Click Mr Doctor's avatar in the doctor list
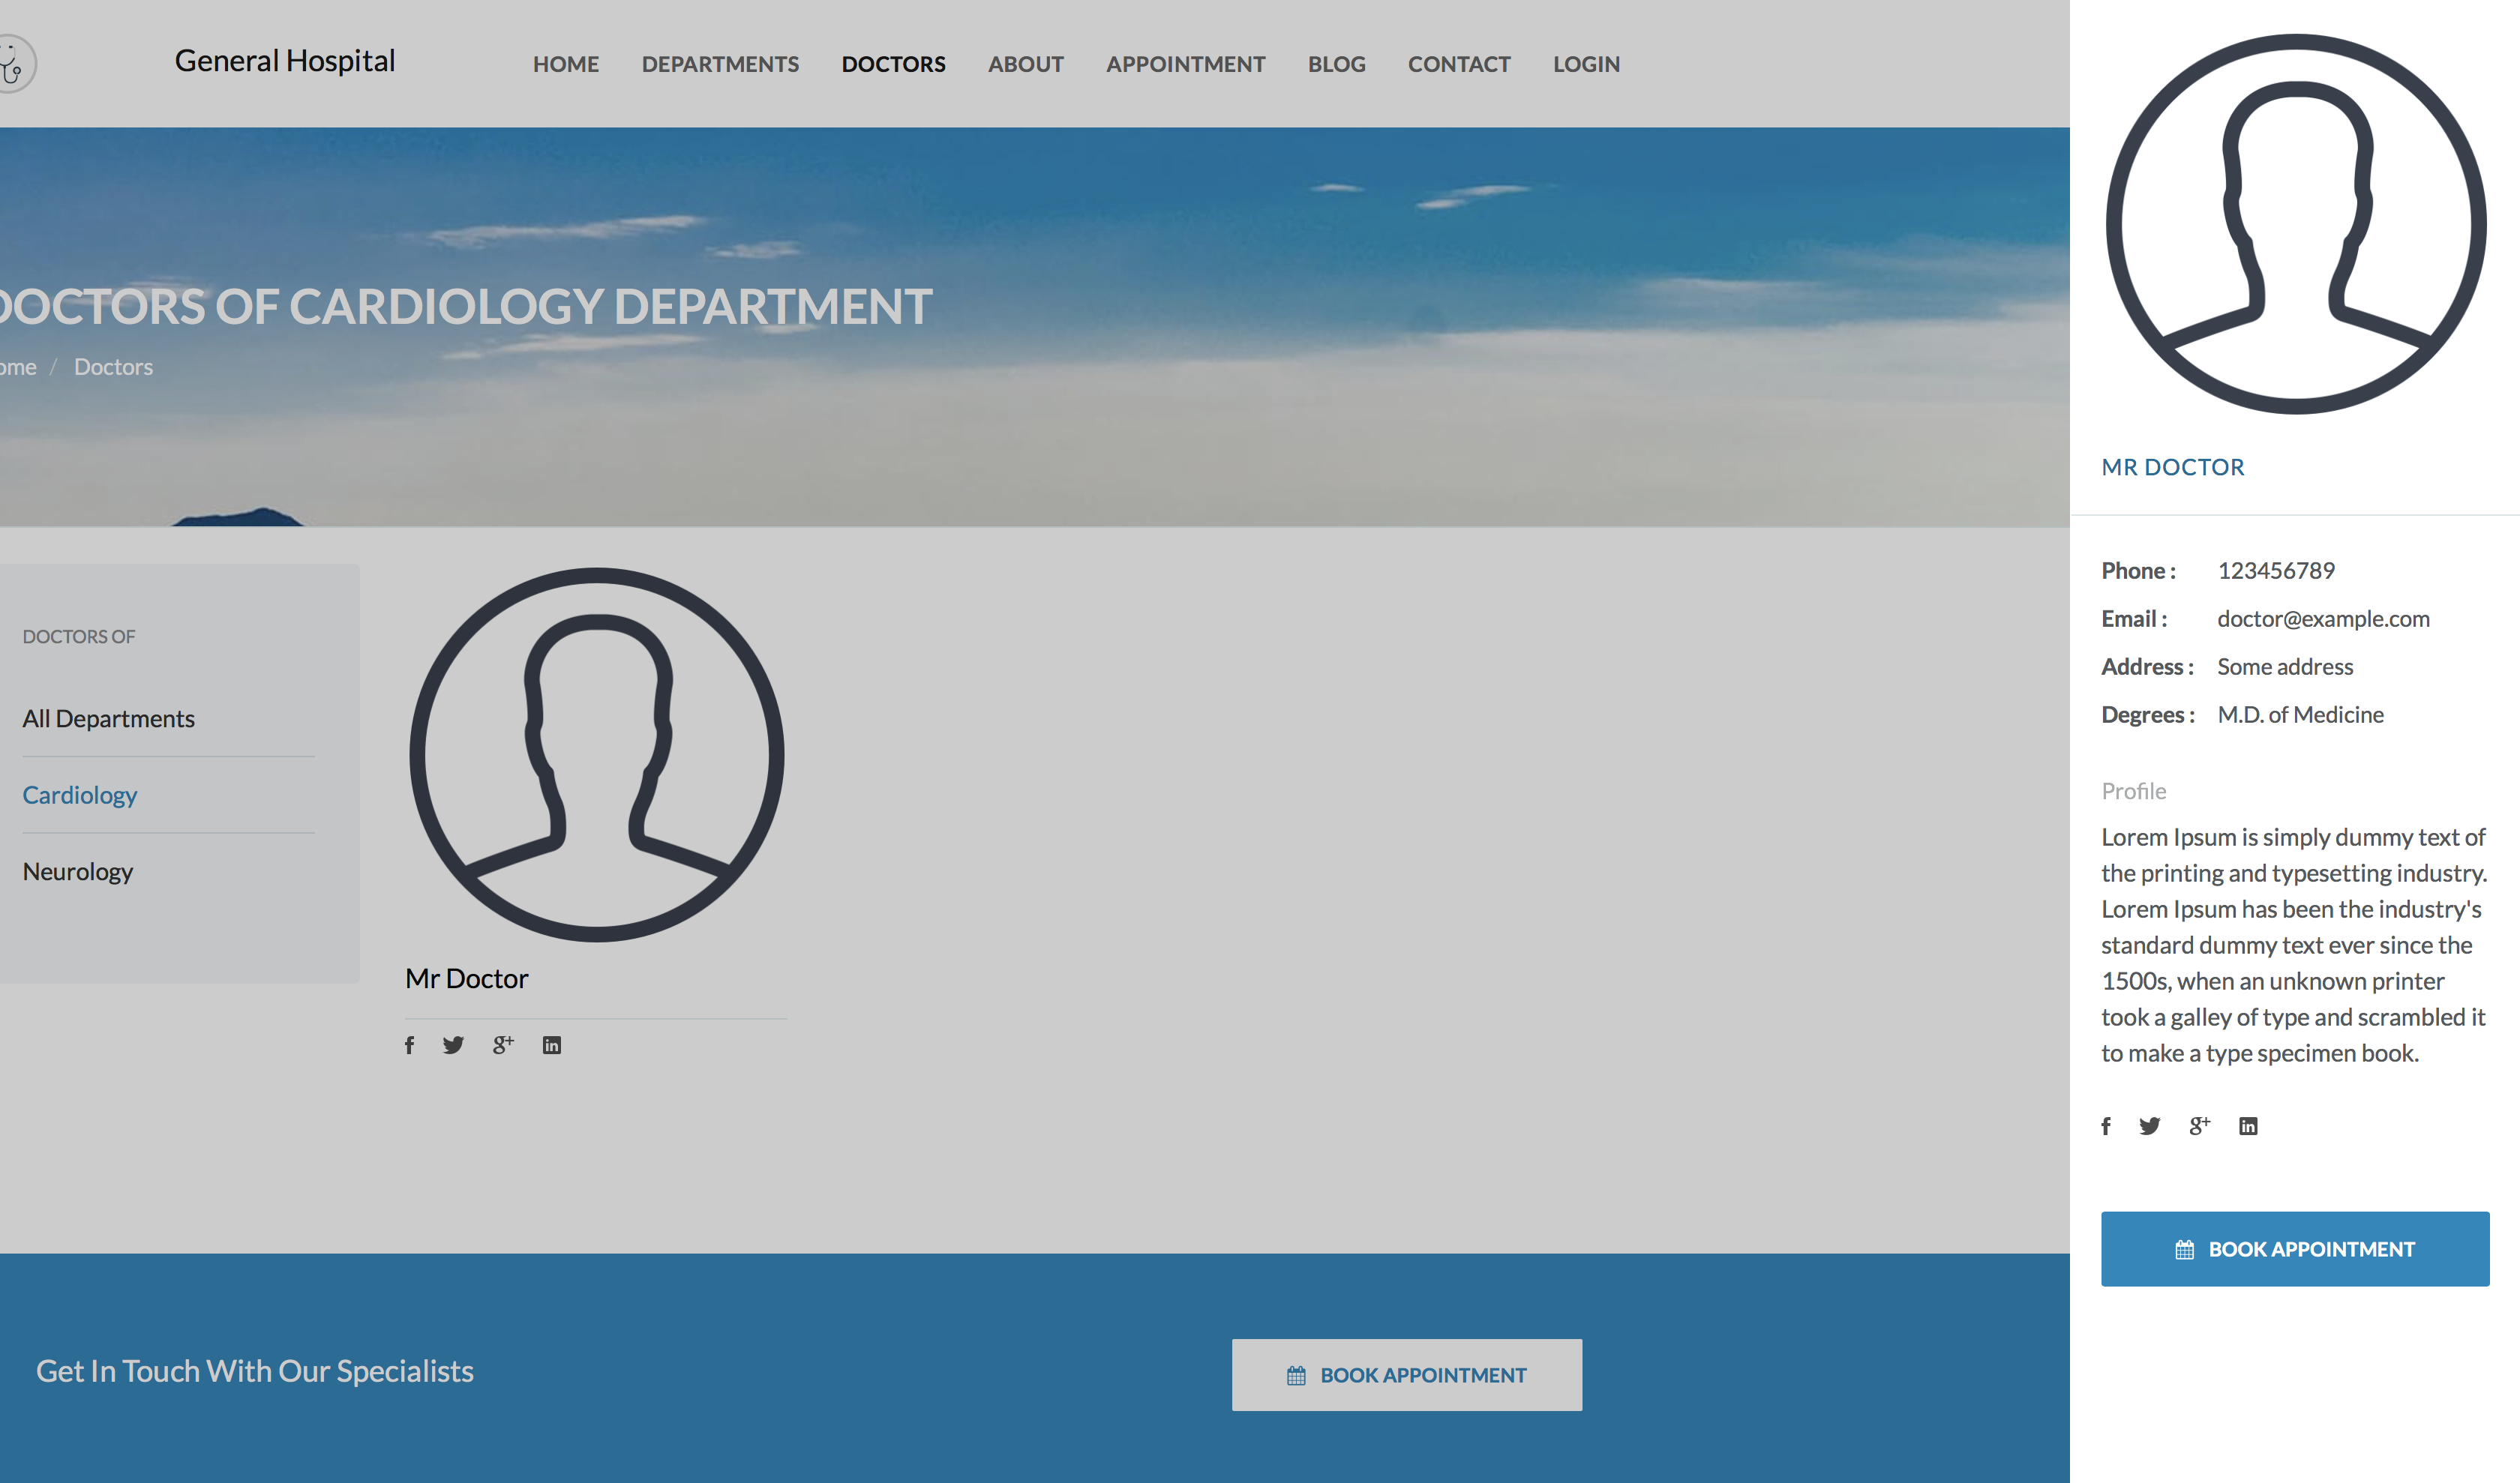 [x=597, y=754]
